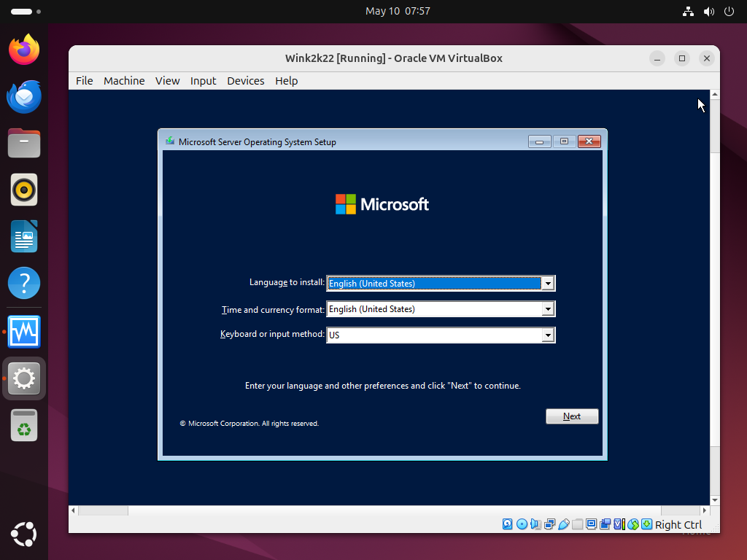Show Applications using the Ubuntu logo button

coord(24,534)
